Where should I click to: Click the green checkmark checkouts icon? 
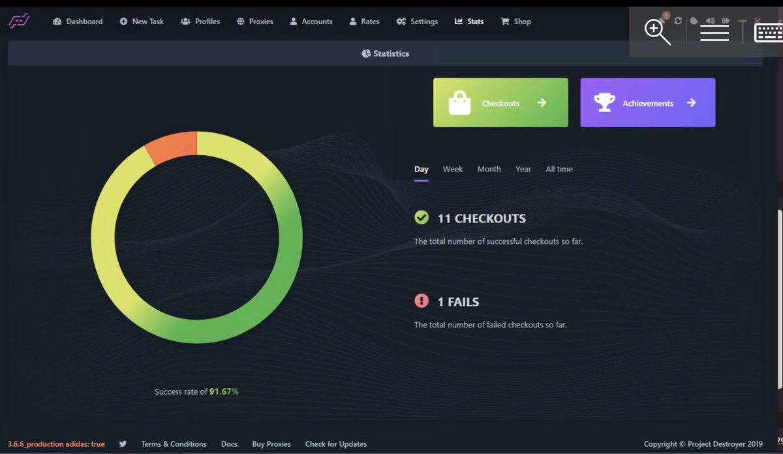(422, 217)
